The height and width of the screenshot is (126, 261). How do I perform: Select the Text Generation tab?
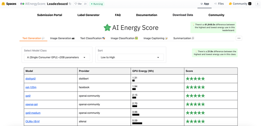(x=33, y=38)
